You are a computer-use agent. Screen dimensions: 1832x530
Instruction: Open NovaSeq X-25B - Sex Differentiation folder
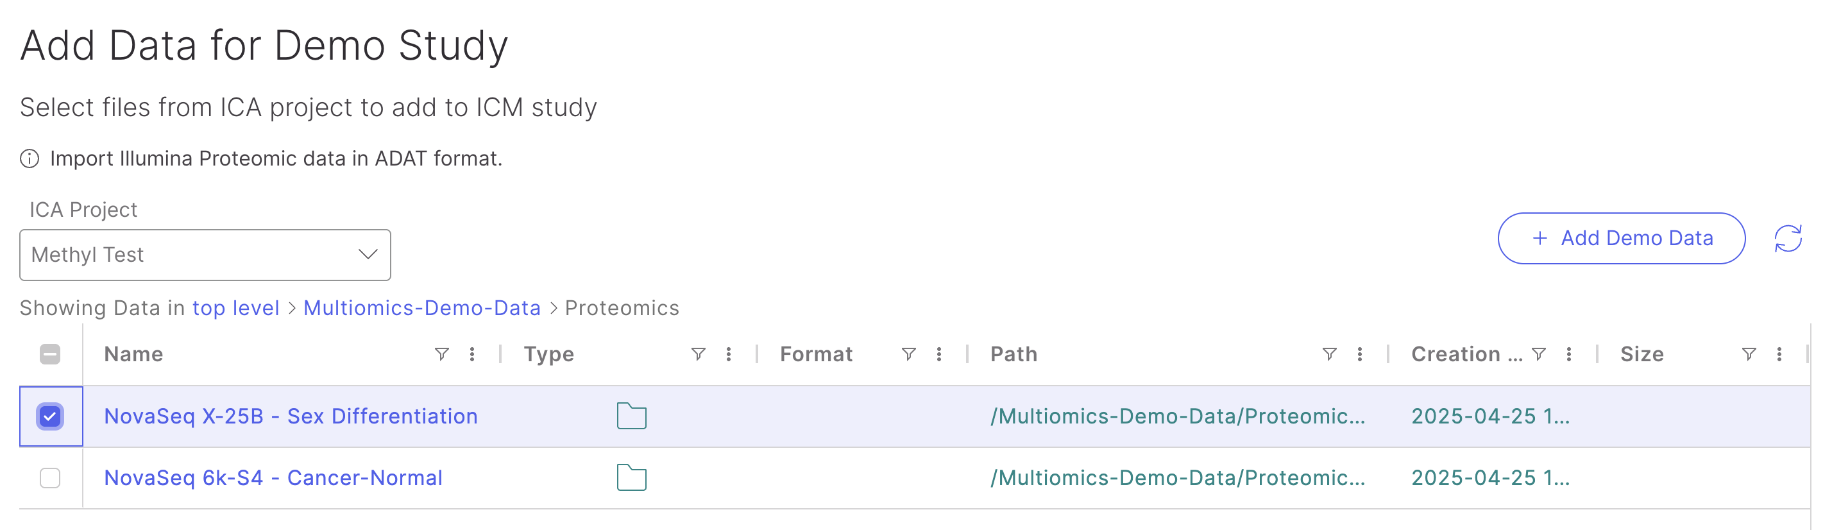coord(290,416)
